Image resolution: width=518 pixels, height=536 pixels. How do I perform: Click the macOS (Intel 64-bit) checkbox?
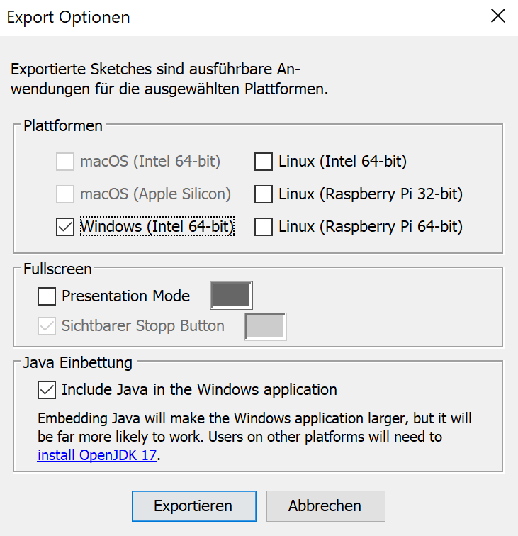[65, 162]
